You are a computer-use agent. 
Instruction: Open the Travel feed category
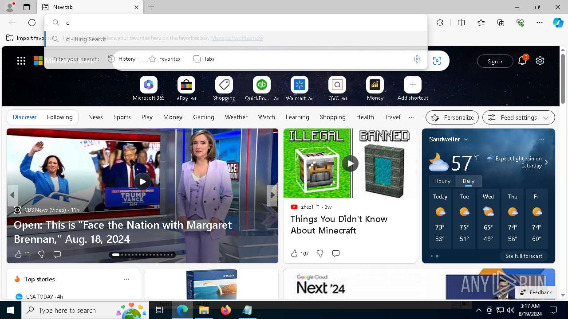tap(392, 117)
